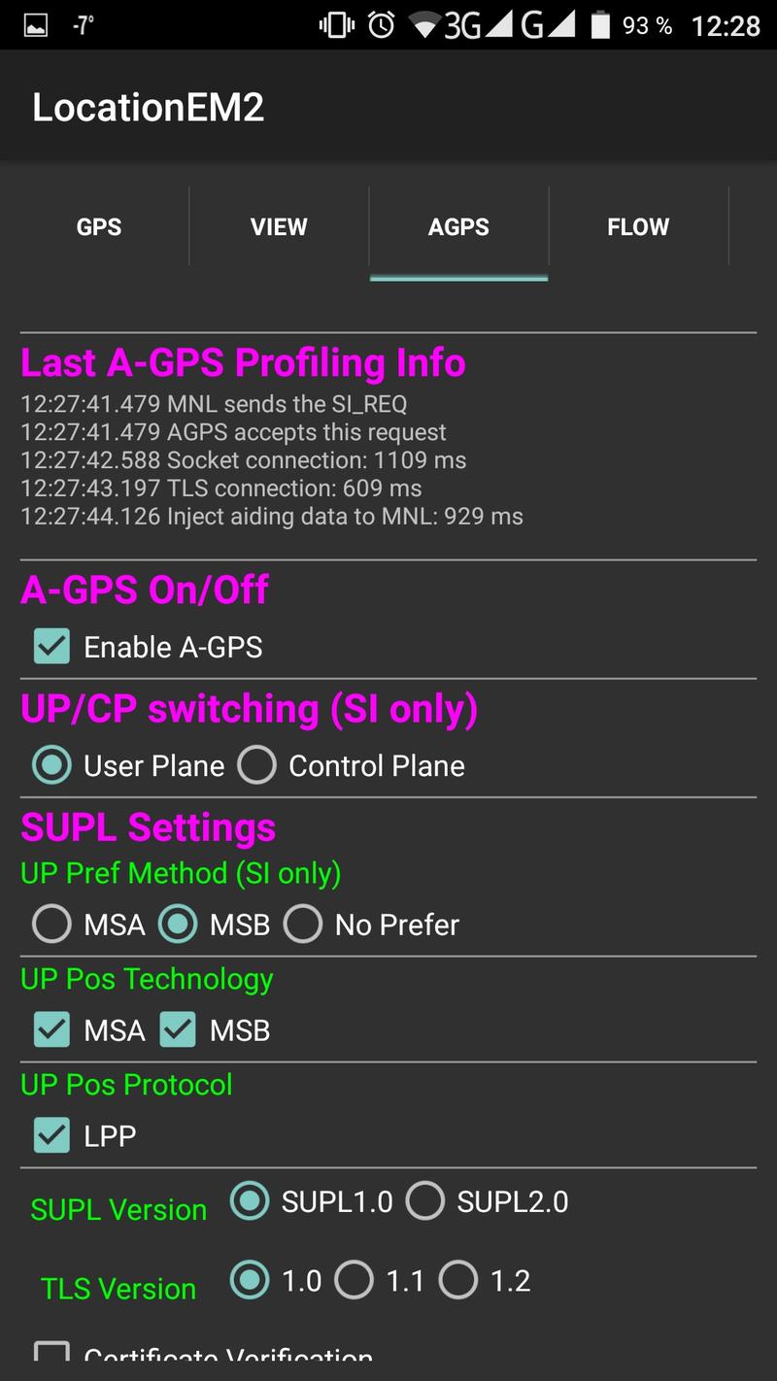Uncheck MSA under UP Pos Technology
The width and height of the screenshot is (777, 1381).
pyautogui.click(x=51, y=1030)
